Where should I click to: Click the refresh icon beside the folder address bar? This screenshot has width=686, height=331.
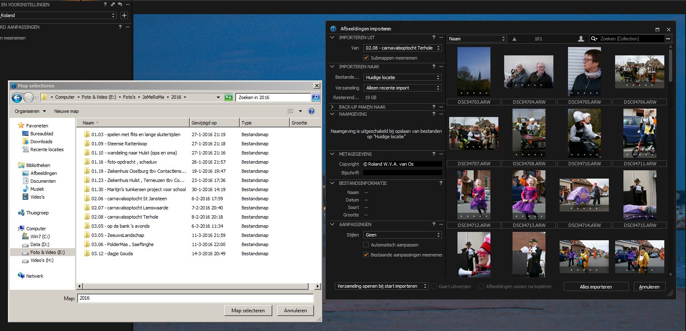point(229,97)
